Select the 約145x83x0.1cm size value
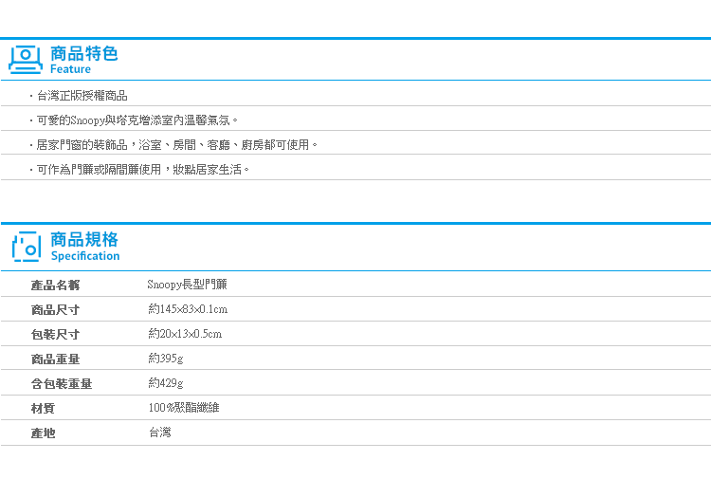 [188, 309]
